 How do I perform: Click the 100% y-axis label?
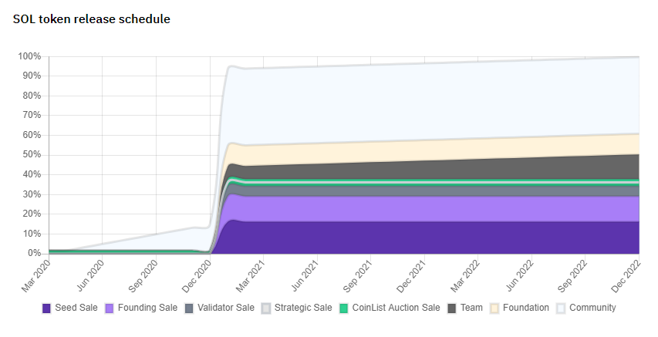(29, 56)
